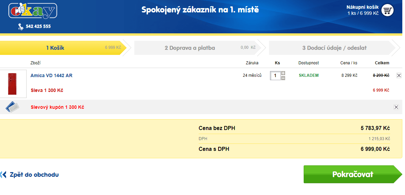Click the green Pokračovat button
This screenshot has width=405, height=195.
point(352,174)
